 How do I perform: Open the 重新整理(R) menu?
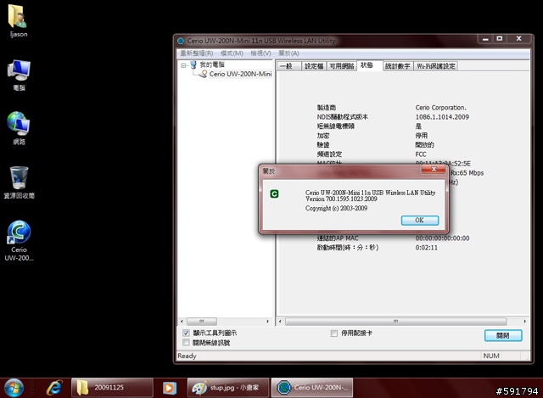tap(196, 53)
